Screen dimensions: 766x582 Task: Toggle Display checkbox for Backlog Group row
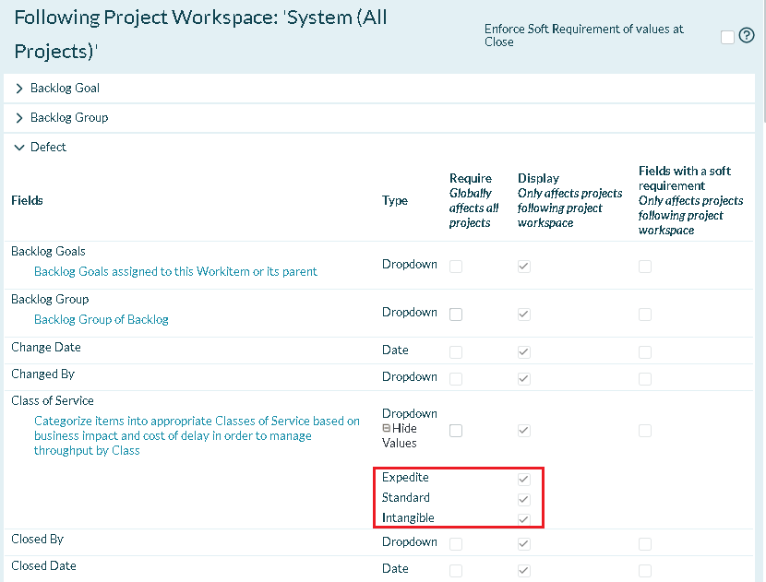(524, 314)
